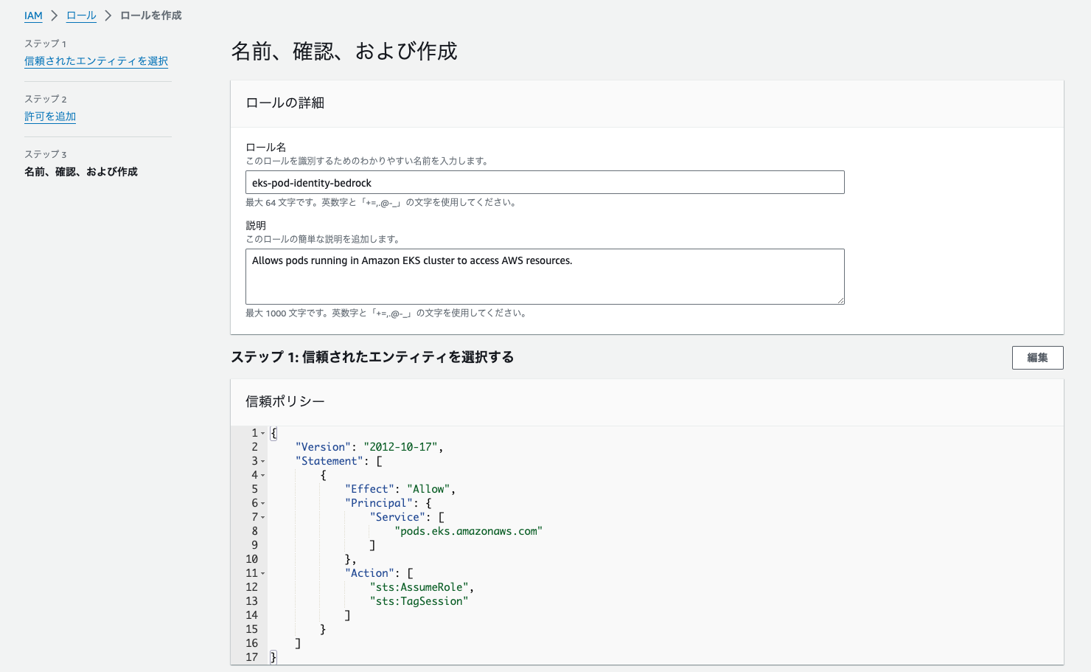
Task: Click the "Effect" key in policy
Action: click(369, 489)
